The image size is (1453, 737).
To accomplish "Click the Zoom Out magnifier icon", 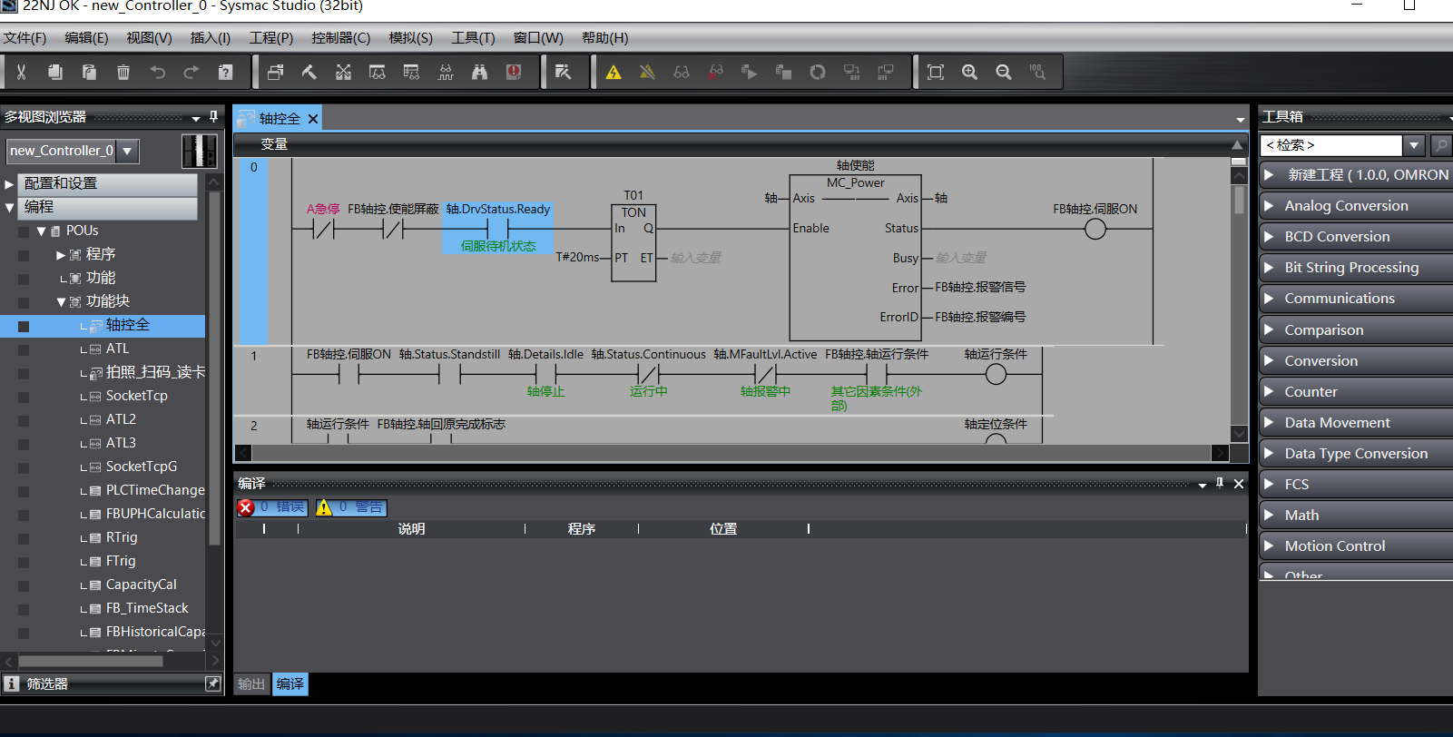I will pyautogui.click(x=1003, y=73).
